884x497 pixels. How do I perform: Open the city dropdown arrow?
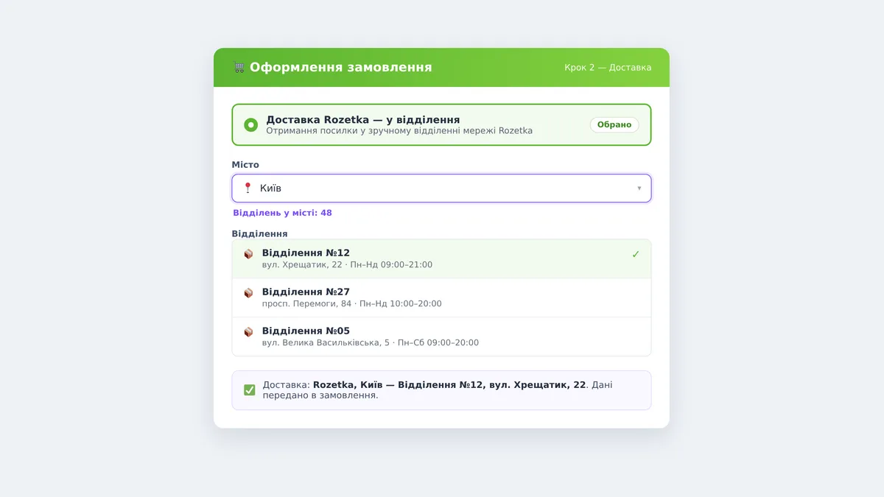click(x=639, y=188)
